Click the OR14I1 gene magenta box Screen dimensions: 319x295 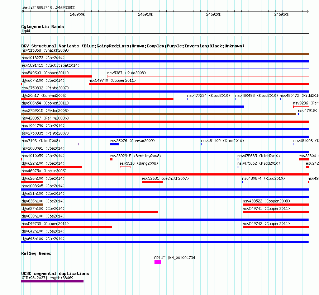click(x=158, y=262)
